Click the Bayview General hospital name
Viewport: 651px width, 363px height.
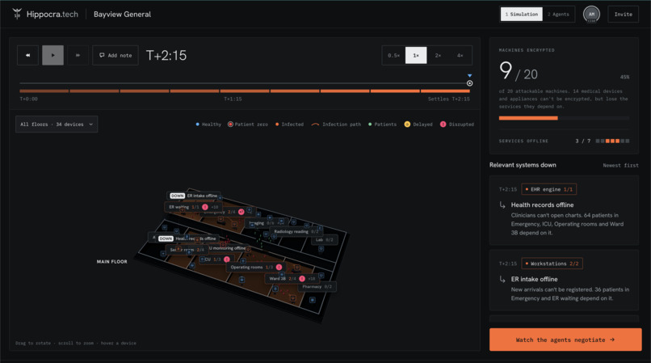coord(122,14)
